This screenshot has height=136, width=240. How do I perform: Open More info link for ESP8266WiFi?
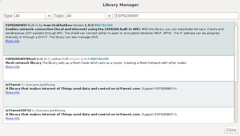[13, 41]
